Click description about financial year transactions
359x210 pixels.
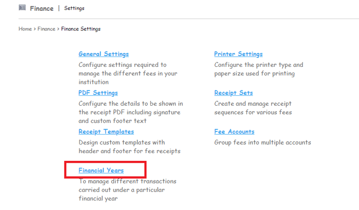tap(127, 190)
